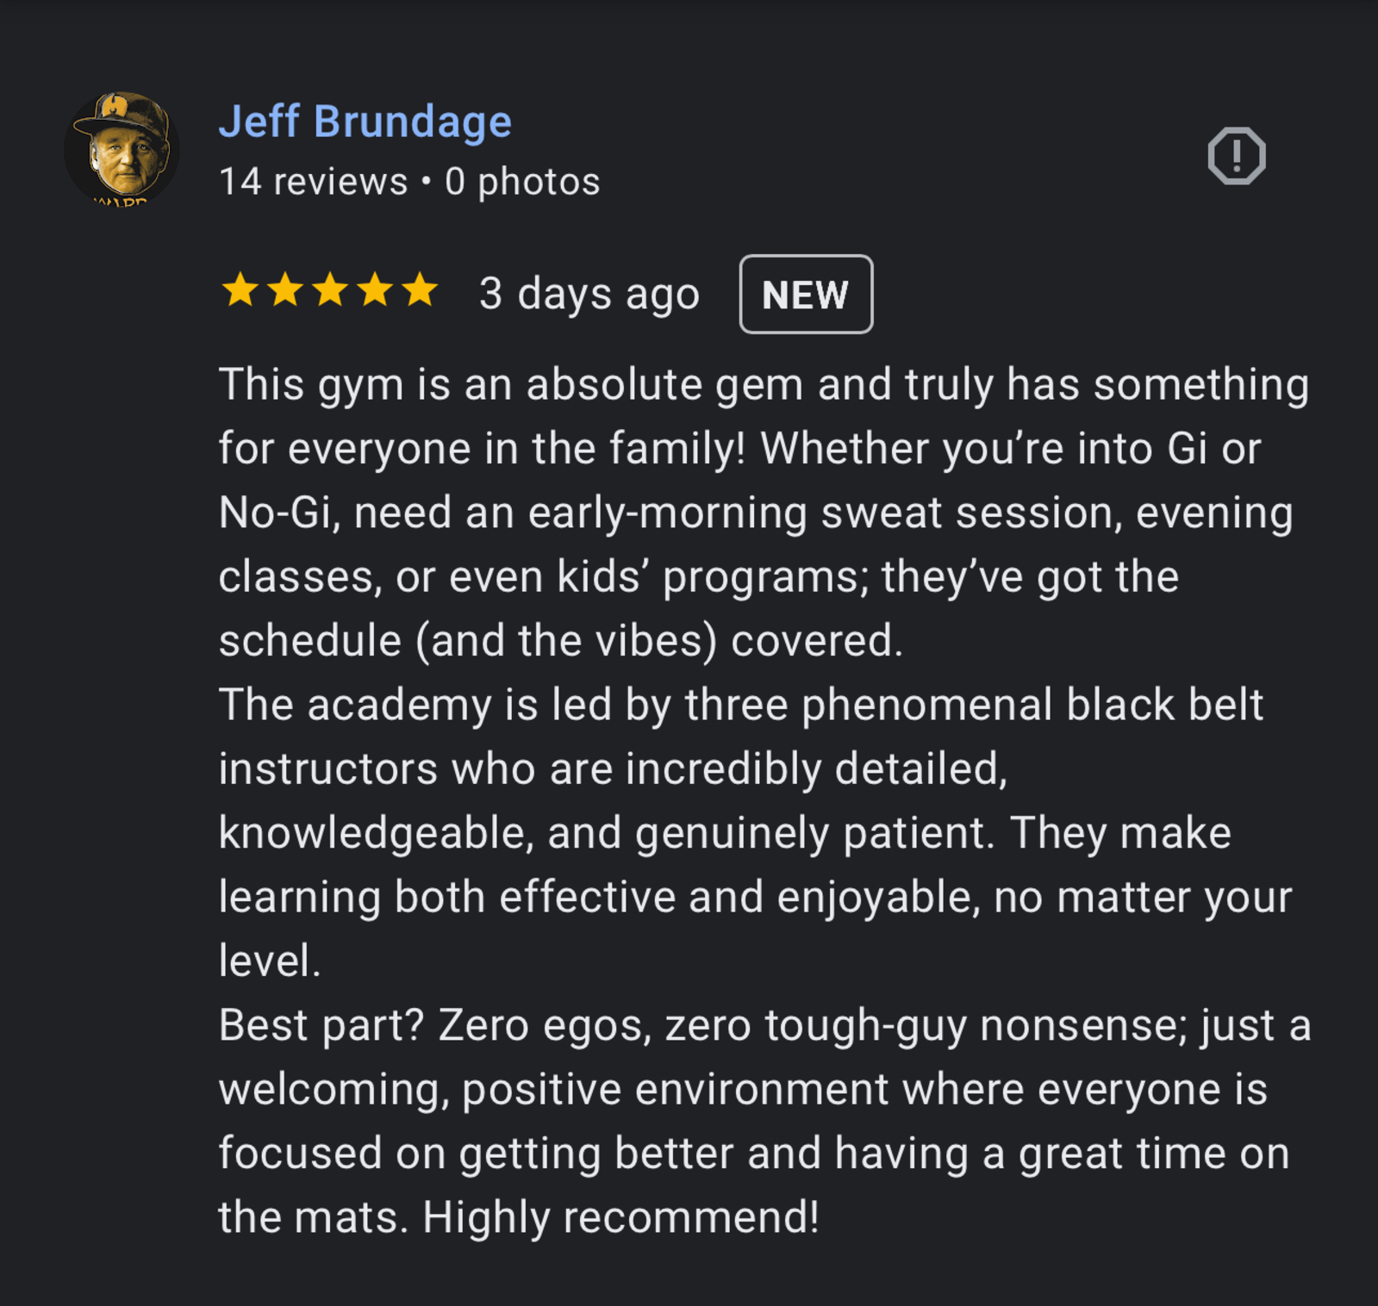Image resolution: width=1378 pixels, height=1306 pixels.
Task: Click the second yellow rating star
Action: pyautogui.click(x=285, y=290)
